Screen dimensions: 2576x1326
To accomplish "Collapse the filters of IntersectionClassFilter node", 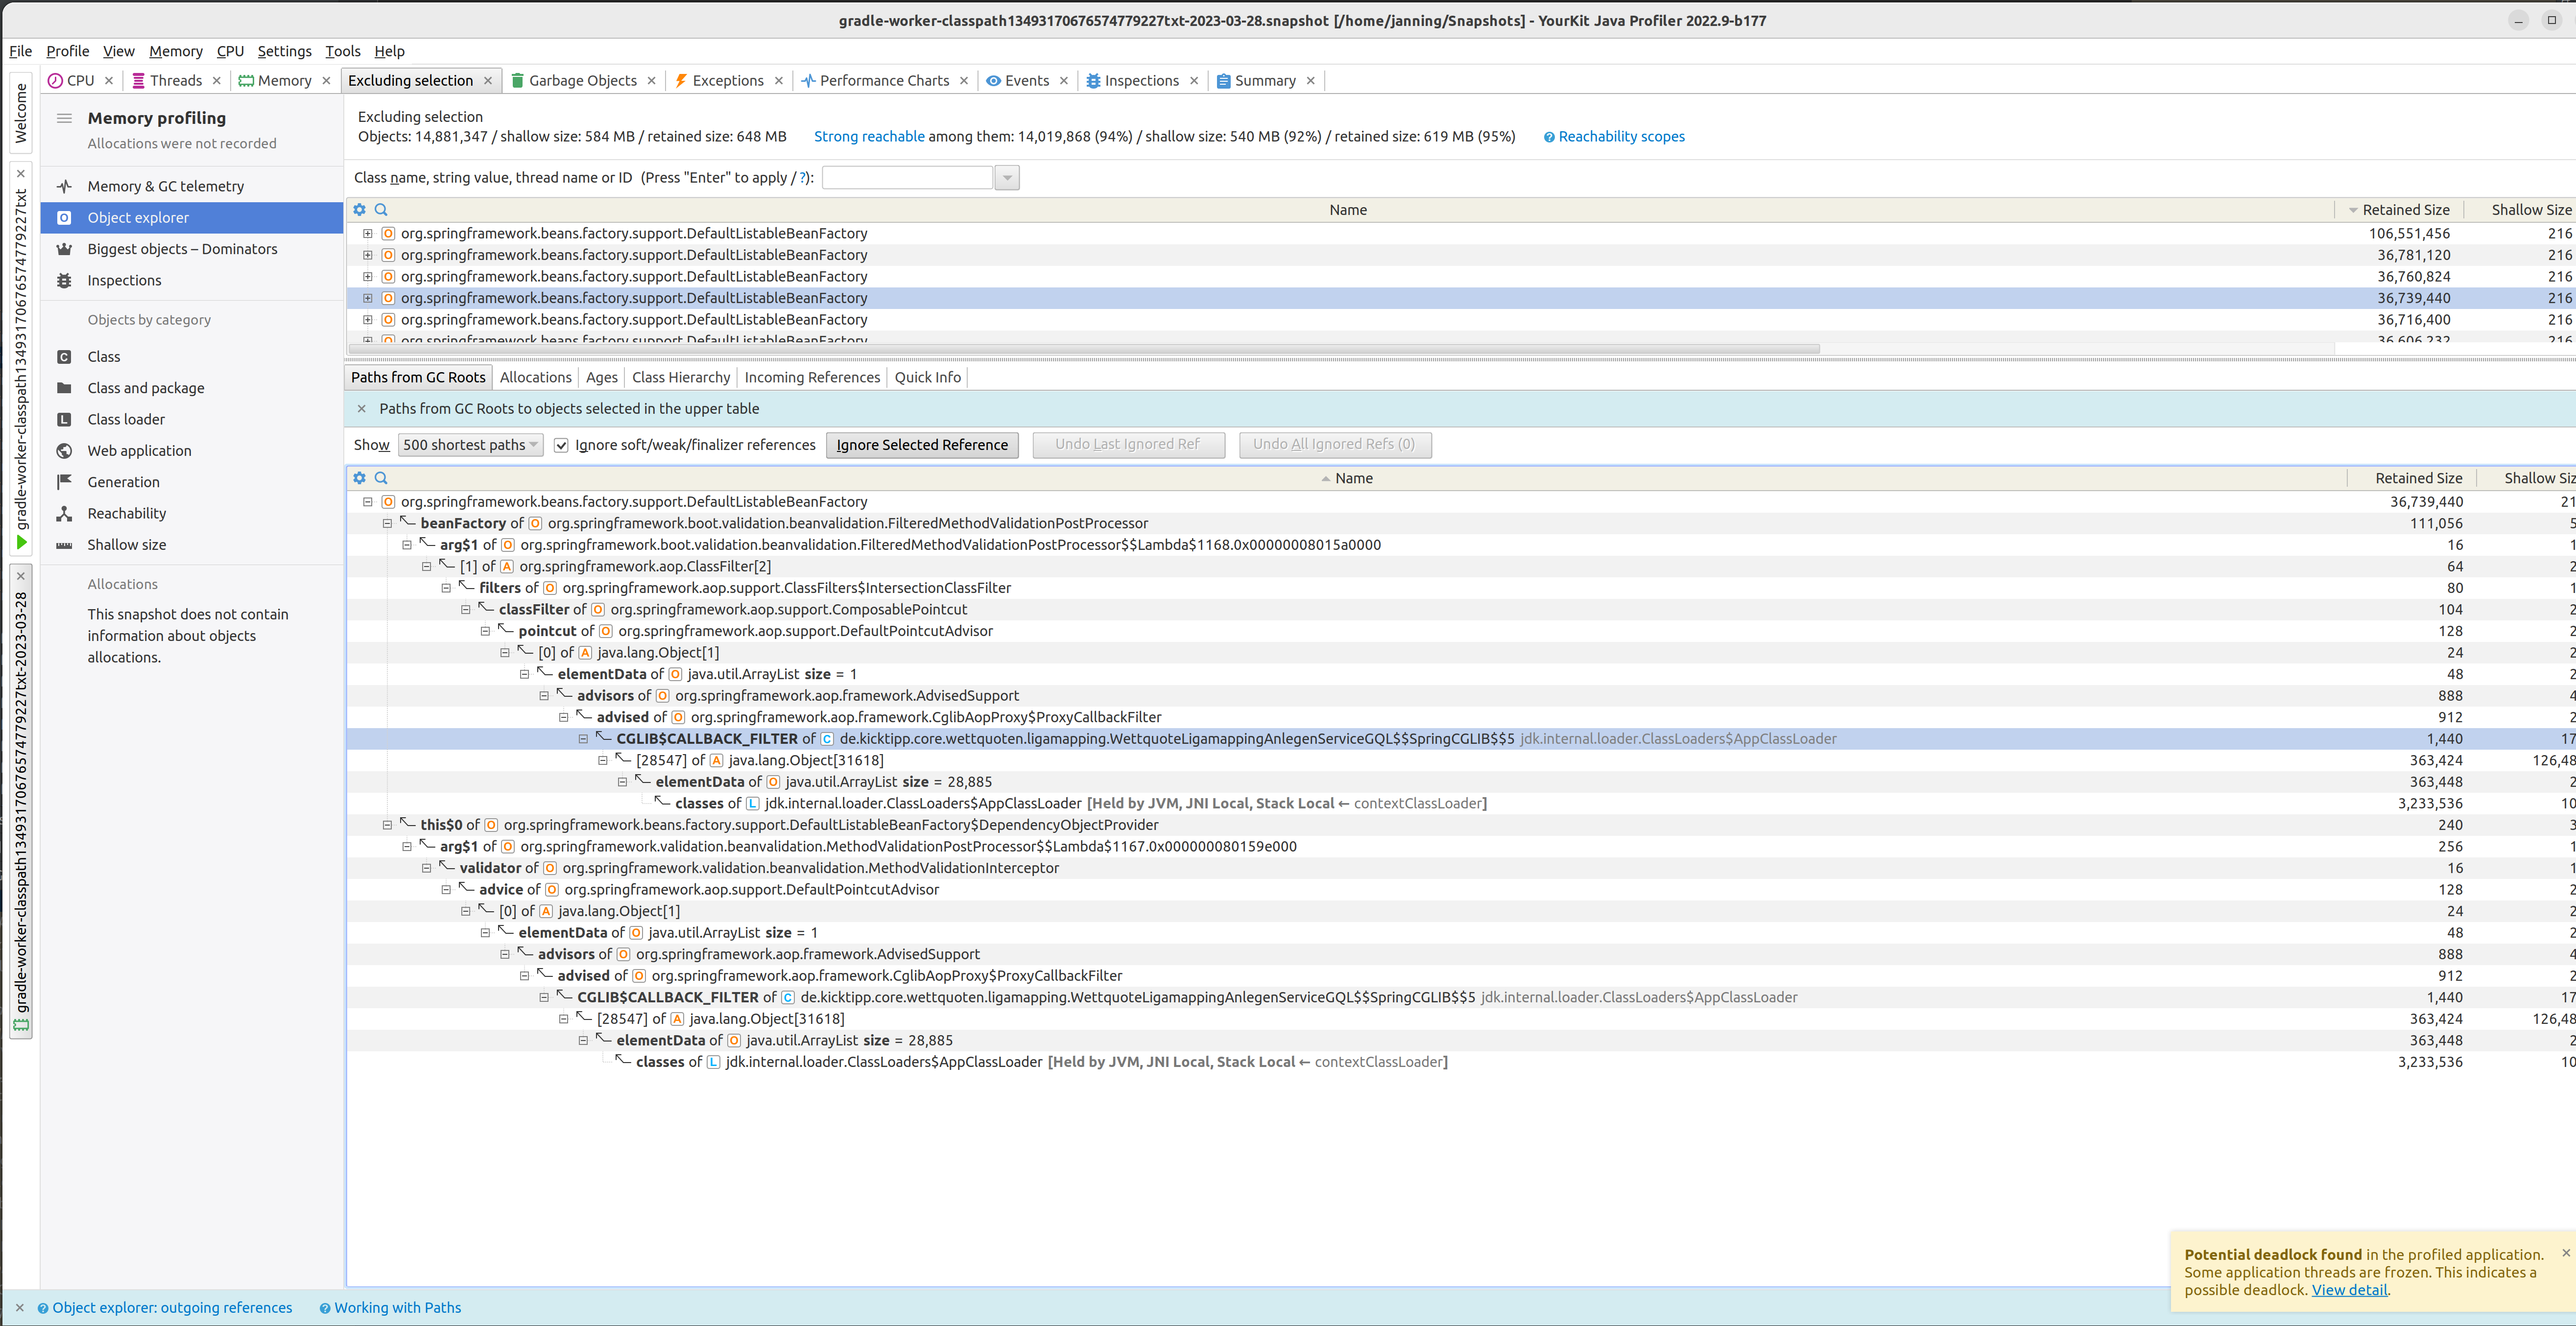I will [446, 588].
